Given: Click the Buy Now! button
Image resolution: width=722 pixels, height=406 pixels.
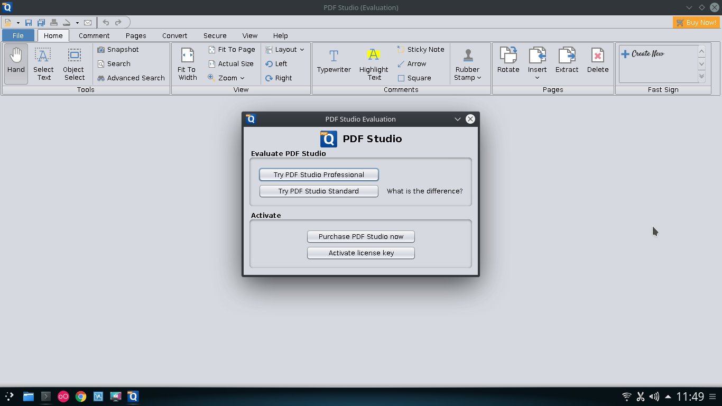Looking at the screenshot, I should click(696, 23).
